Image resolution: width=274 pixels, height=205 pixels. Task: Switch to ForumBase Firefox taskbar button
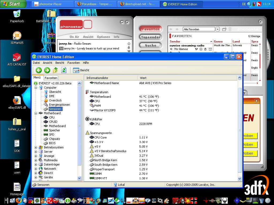pyautogui.click(x=96, y=4)
